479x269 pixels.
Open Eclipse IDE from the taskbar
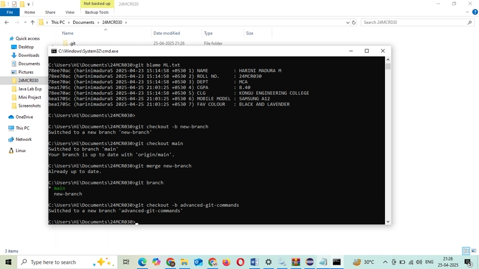click(310, 262)
